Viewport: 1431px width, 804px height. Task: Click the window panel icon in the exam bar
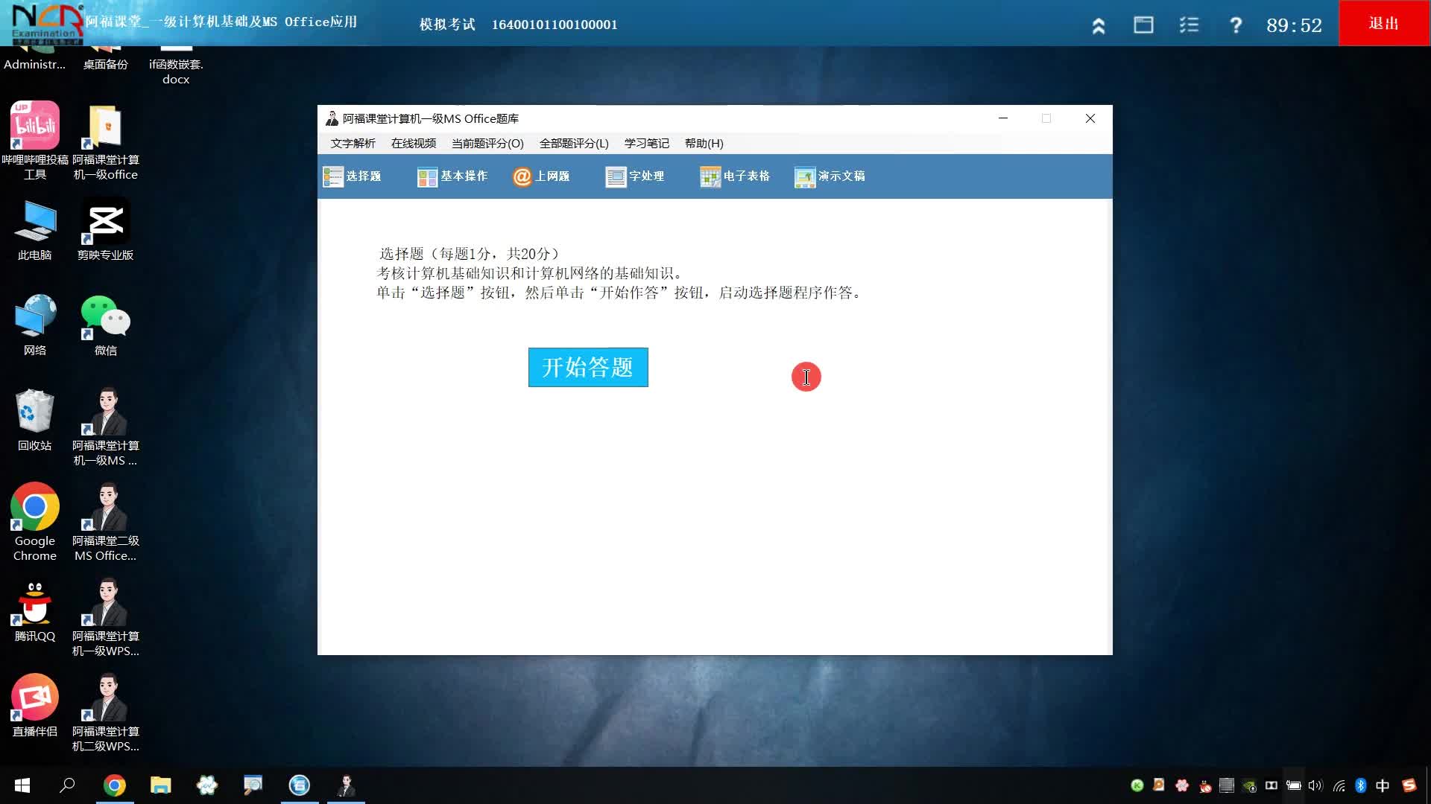pyautogui.click(x=1143, y=25)
